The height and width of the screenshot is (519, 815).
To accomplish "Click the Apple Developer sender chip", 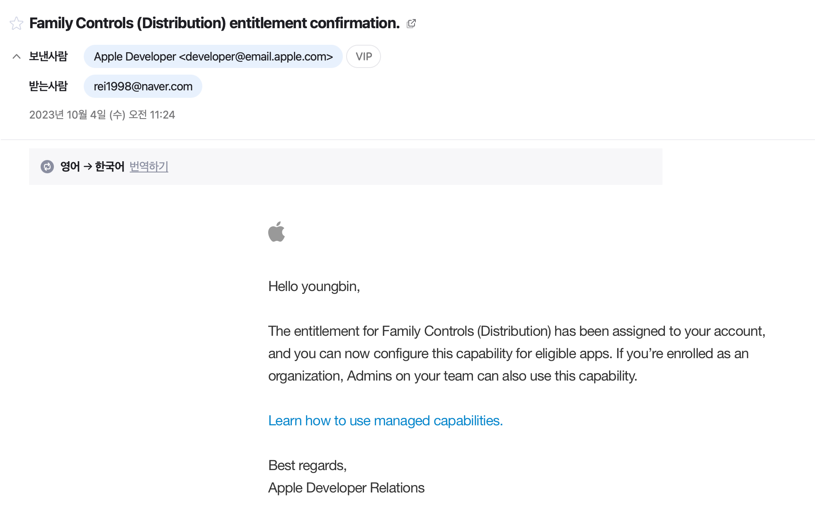I will tap(213, 56).
